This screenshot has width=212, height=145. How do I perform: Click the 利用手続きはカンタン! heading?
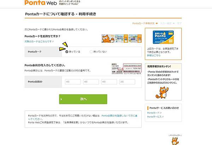(x=159, y=66)
